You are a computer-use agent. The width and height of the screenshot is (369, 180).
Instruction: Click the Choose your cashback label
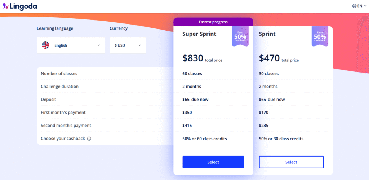[63, 139]
